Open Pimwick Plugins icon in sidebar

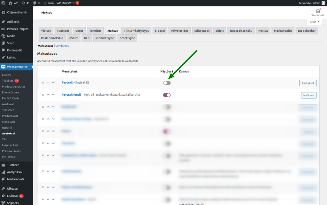[x=3, y=29]
